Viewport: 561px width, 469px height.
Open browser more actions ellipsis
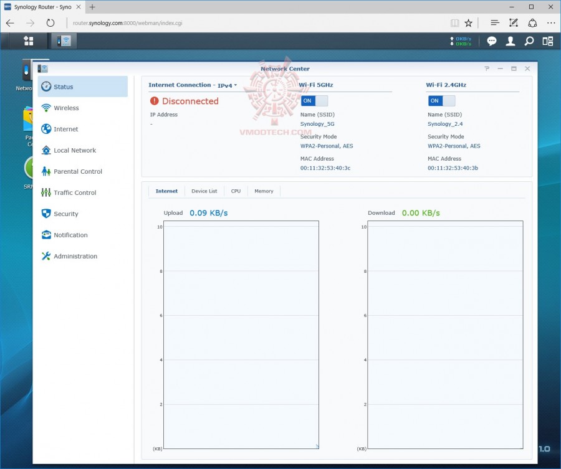click(x=551, y=23)
